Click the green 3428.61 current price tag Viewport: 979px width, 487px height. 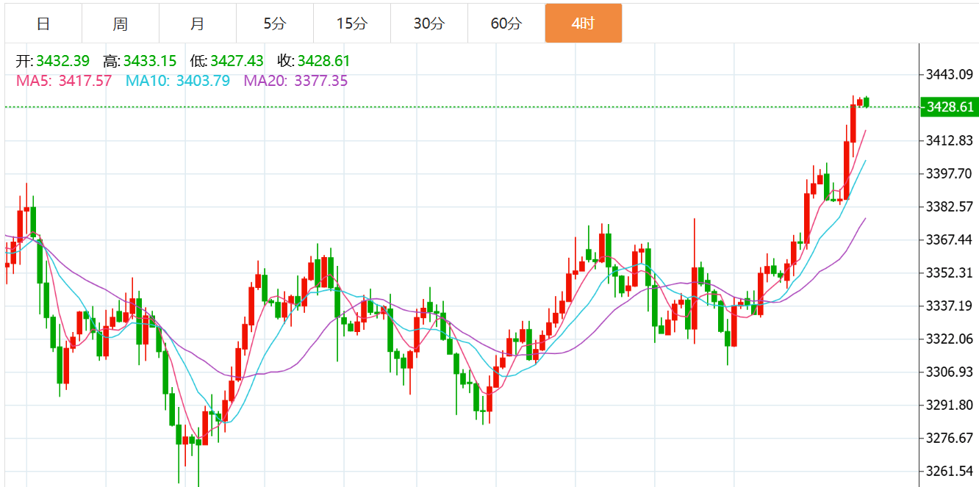[950, 107]
